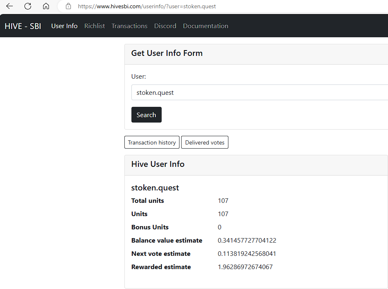Viewport: 388px width, 289px height.
Task: Focus the User input field
Action: 259,92
